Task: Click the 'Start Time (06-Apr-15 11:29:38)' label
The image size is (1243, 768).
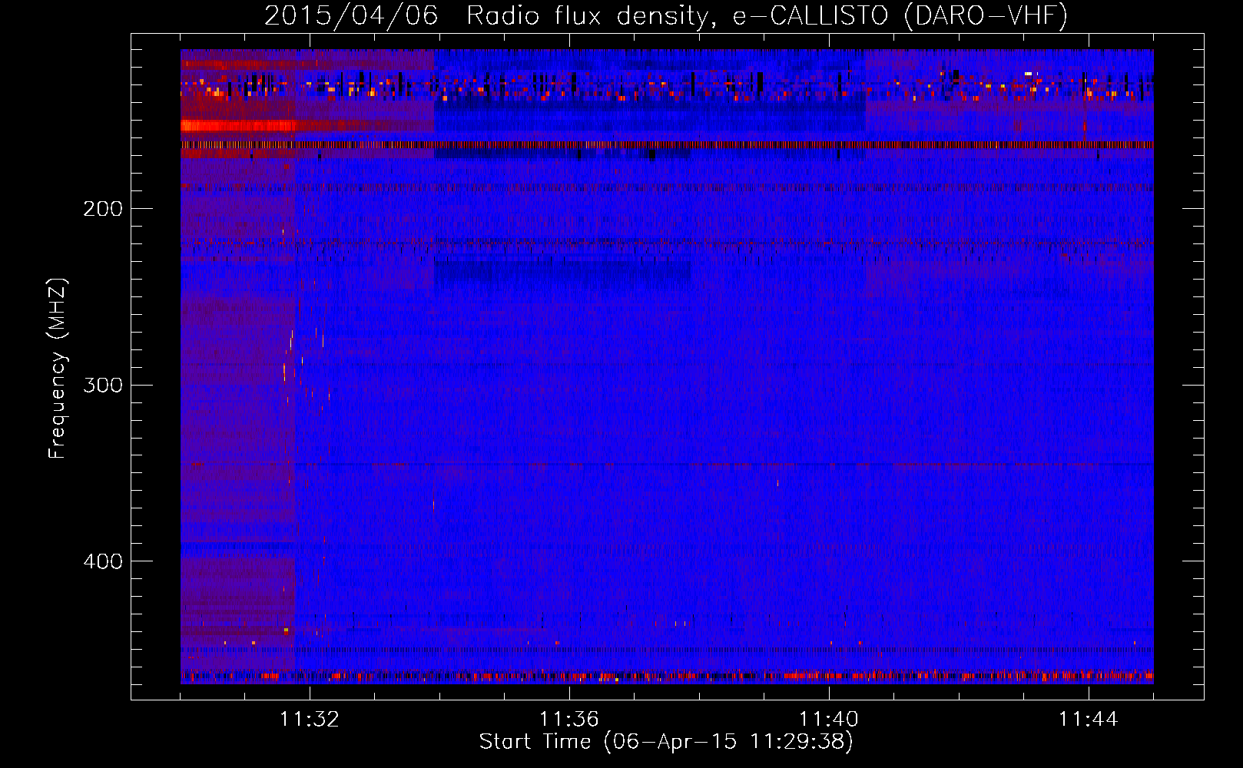Action: [x=666, y=742]
